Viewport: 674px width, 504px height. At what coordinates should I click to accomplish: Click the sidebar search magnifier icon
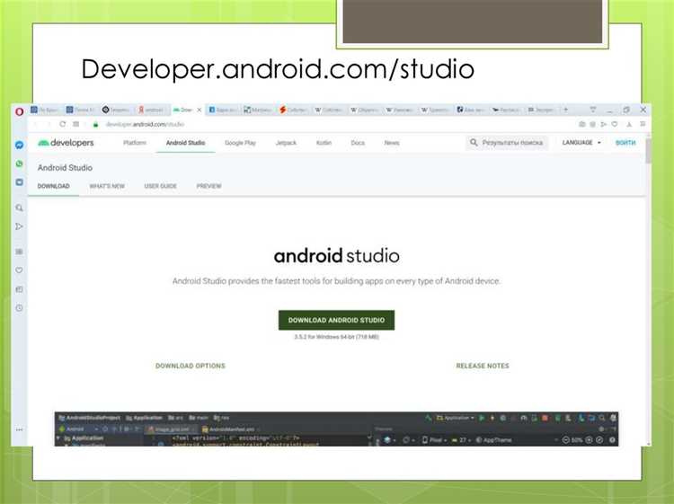(20, 208)
